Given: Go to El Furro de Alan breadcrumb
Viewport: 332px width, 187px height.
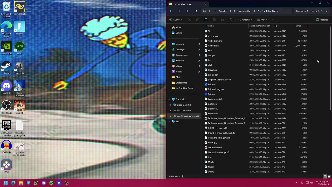Looking at the screenshot, I should (243, 11).
